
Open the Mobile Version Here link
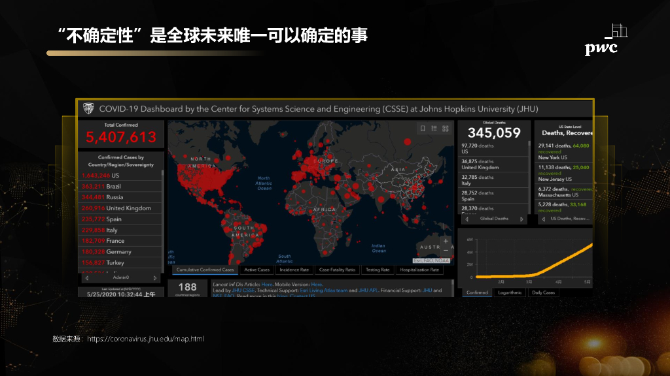(317, 285)
